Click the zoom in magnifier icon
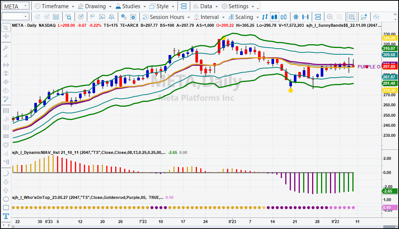Viewport: 399px width, 229px height. point(330,17)
